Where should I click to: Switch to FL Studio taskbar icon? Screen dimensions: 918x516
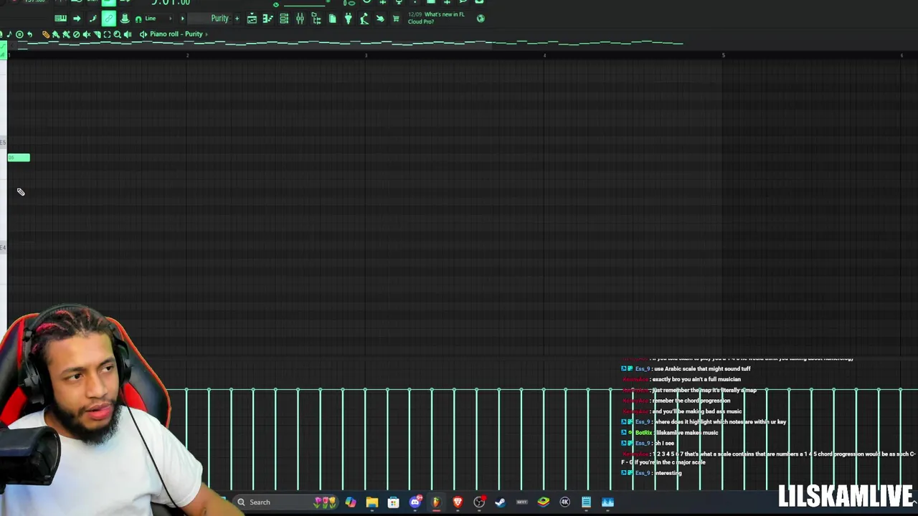(435, 502)
